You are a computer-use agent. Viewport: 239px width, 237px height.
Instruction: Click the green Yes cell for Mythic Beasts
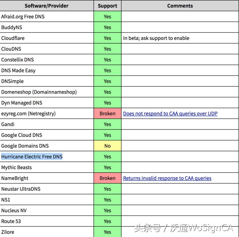108,168
